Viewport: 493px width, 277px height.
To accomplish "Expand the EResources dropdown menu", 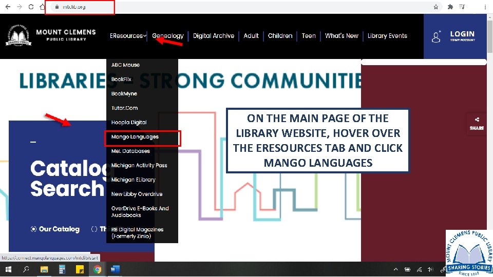I will coord(128,36).
